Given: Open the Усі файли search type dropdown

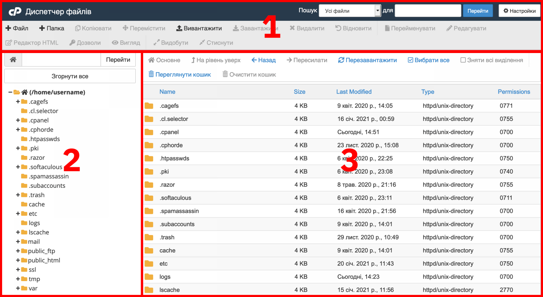Looking at the screenshot, I should [349, 11].
